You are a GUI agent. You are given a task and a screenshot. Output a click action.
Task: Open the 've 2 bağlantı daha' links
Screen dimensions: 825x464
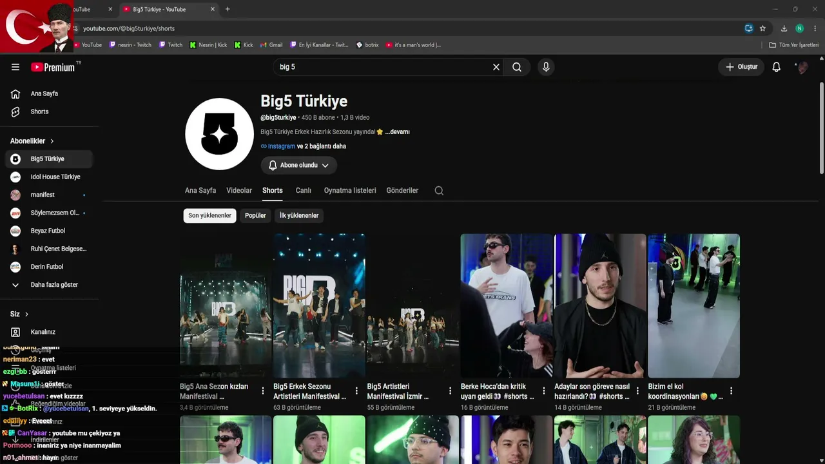click(322, 146)
